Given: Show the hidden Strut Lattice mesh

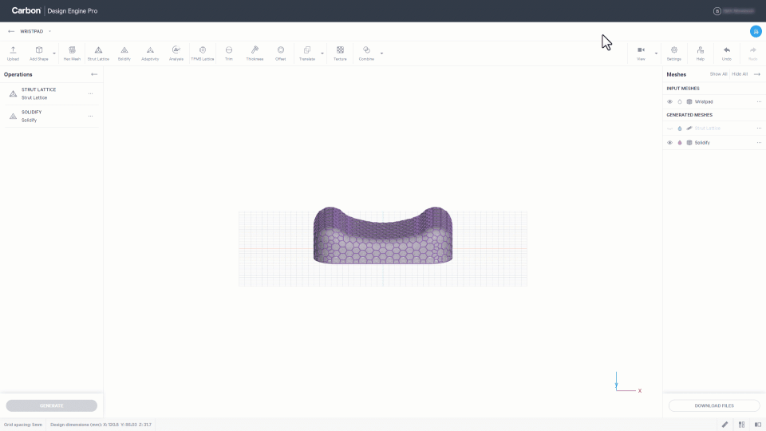Looking at the screenshot, I should coord(669,129).
